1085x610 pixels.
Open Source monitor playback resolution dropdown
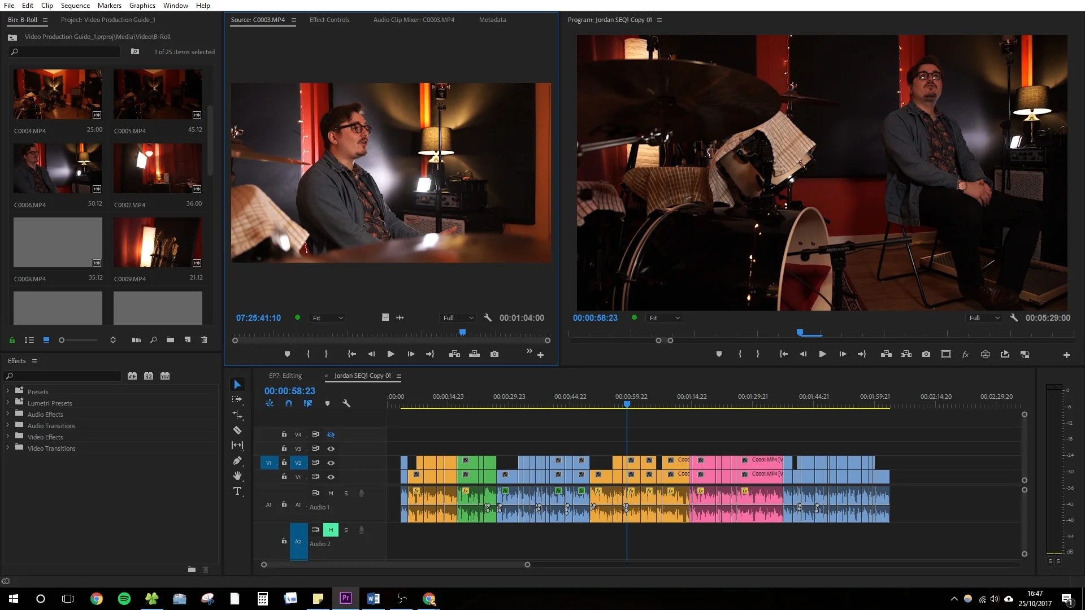coord(458,318)
